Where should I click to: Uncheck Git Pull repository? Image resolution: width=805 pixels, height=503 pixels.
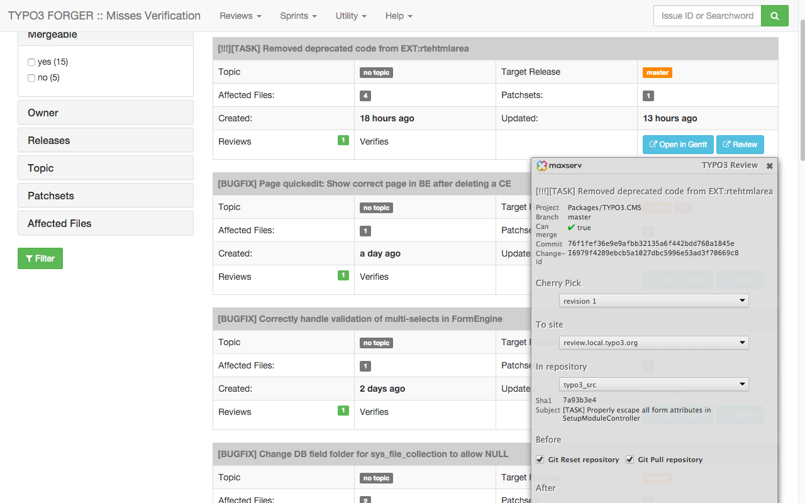[630, 460]
